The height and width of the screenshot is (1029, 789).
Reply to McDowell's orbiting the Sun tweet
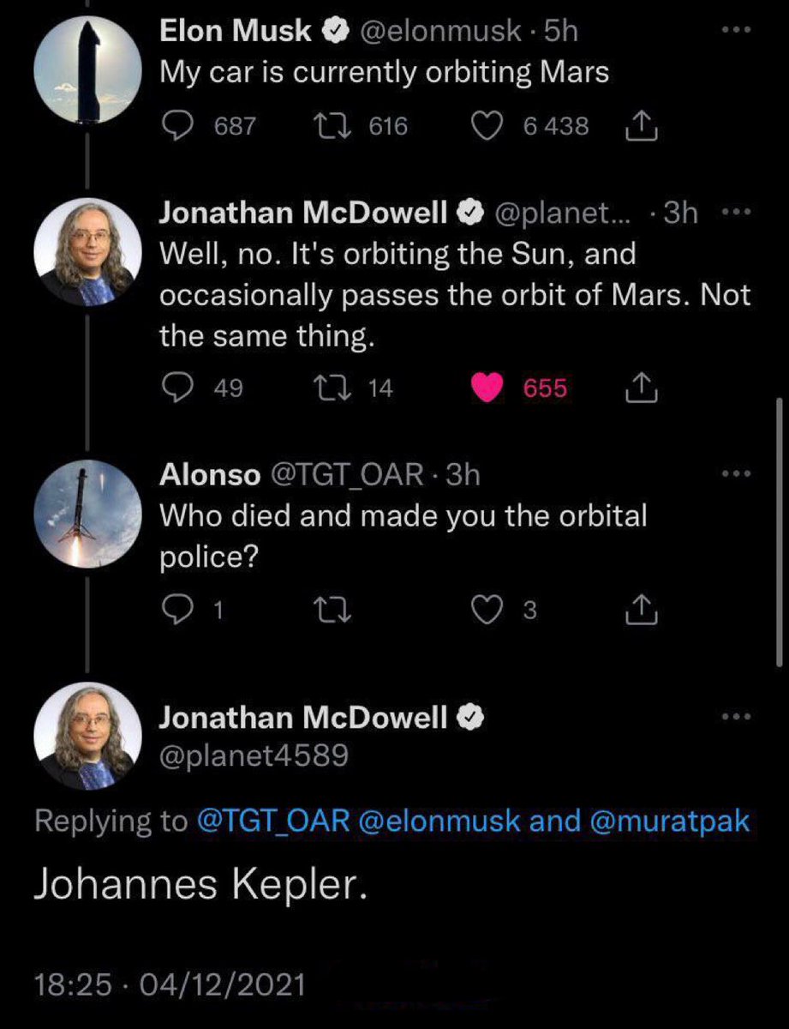pyautogui.click(x=177, y=388)
